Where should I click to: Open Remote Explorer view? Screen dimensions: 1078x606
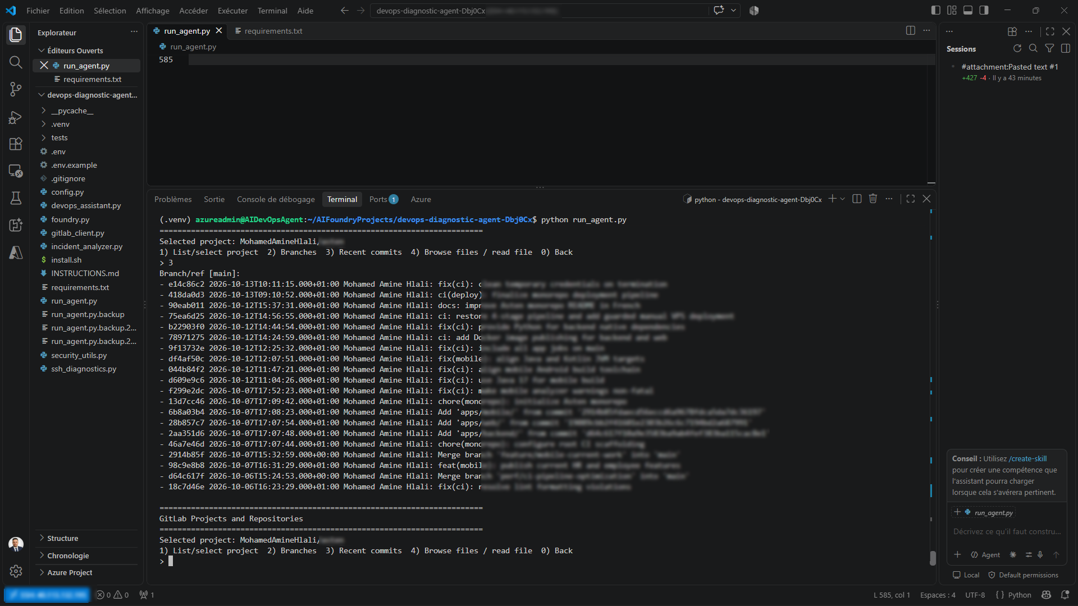(16, 171)
